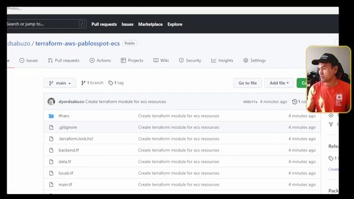View the 1 branch link
Image resolution: width=354 pixels, height=199 pixels.
[92, 83]
